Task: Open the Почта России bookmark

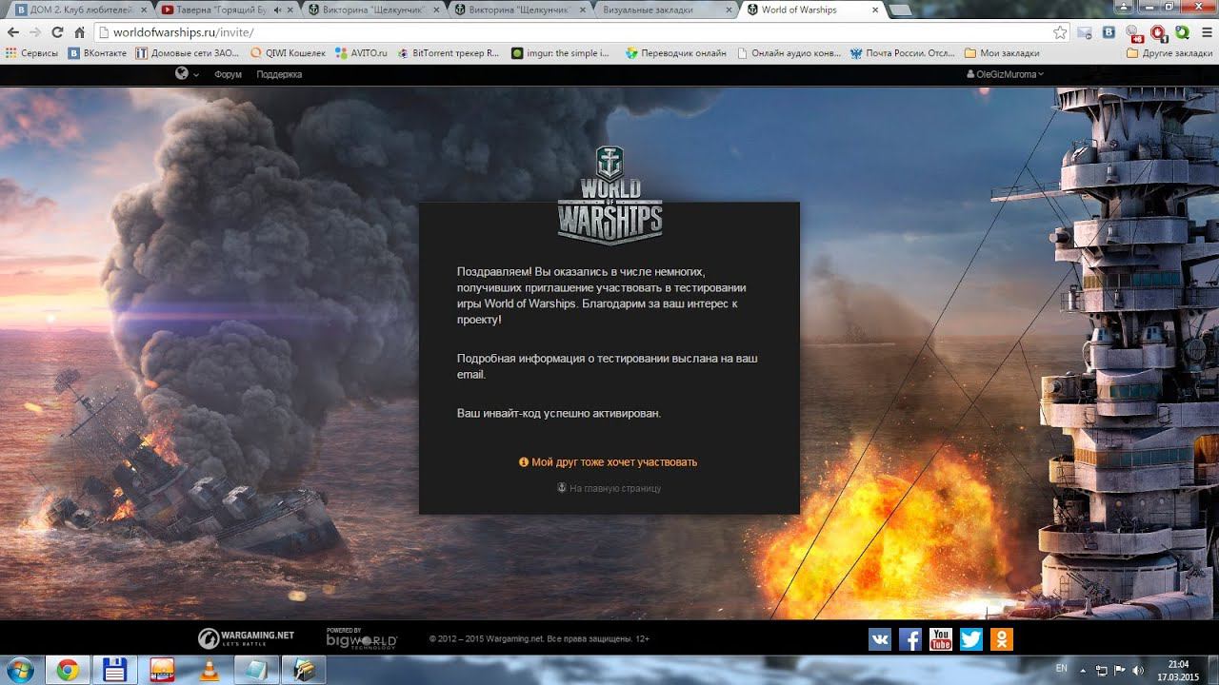Action: [903, 53]
